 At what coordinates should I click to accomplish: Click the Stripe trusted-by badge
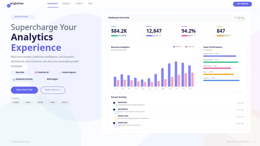click(x=53, y=102)
